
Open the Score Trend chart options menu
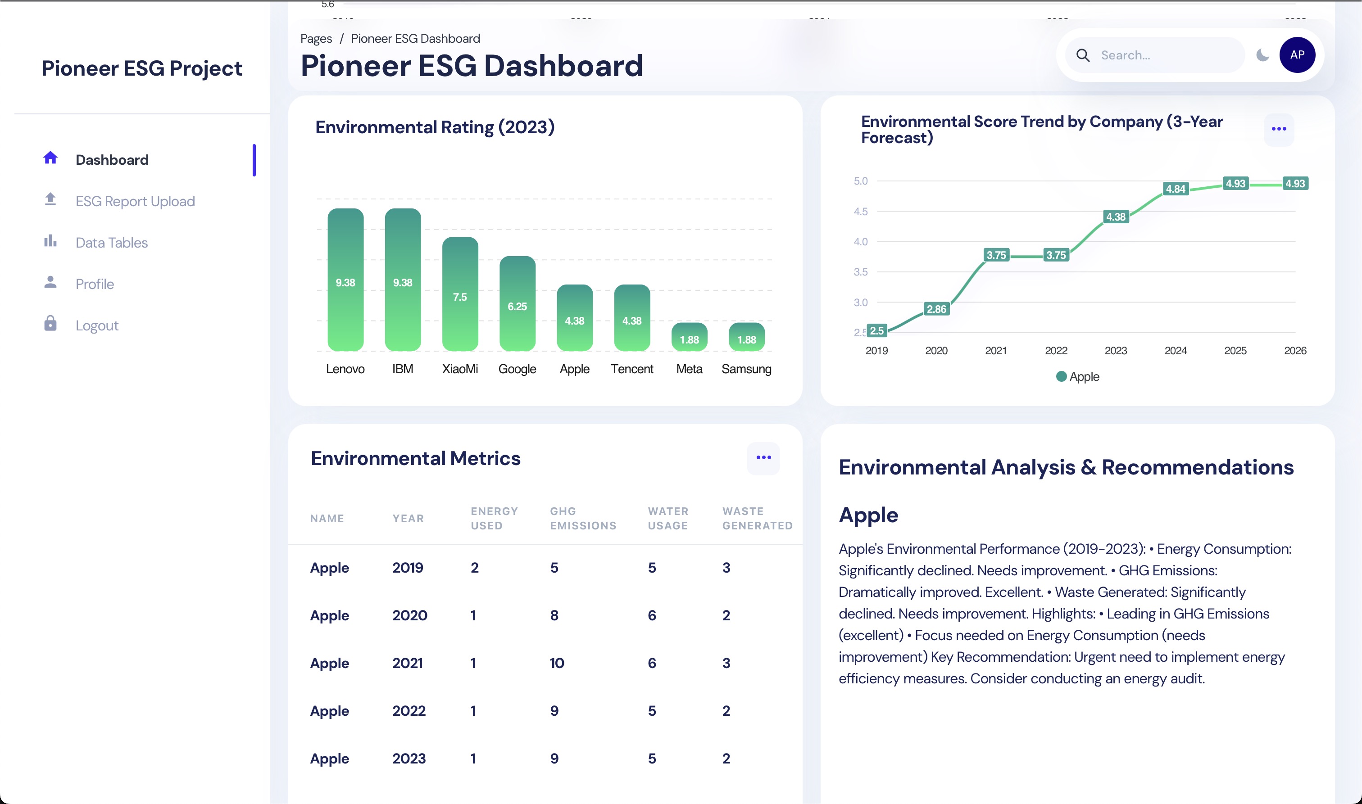[x=1279, y=129]
